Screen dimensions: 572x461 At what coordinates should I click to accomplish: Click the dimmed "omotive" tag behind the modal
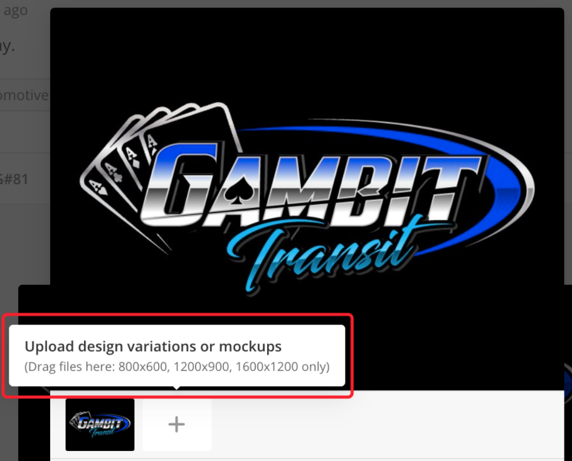click(24, 95)
